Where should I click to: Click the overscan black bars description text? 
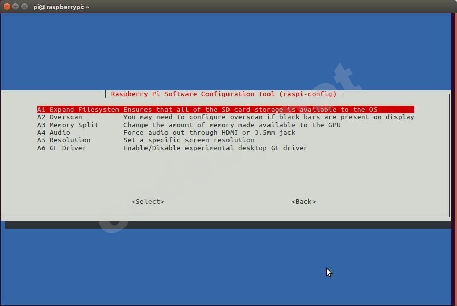click(x=268, y=117)
